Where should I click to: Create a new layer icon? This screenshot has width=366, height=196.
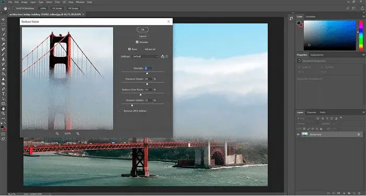[354, 193]
